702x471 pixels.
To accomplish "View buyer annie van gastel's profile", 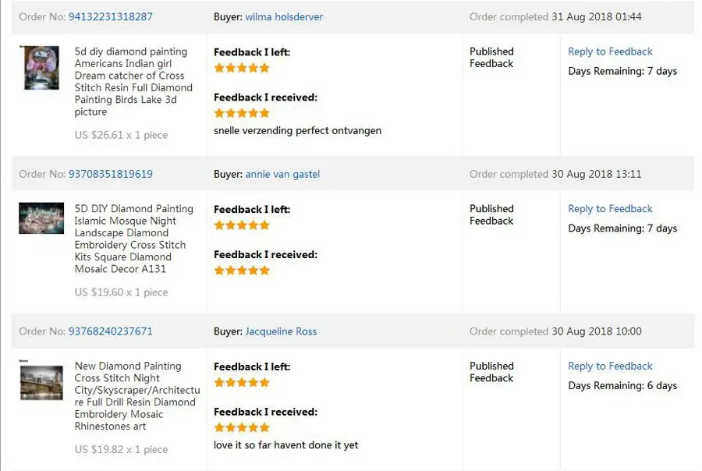I will tap(282, 174).
